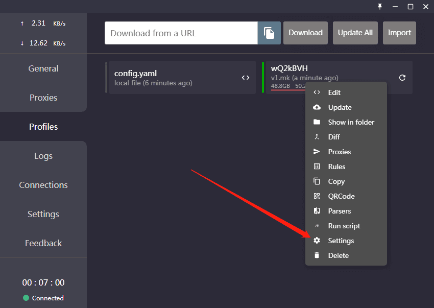Focus the Download from a URL field
The width and height of the screenshot is (434, 308).
(x=181, y=33)
